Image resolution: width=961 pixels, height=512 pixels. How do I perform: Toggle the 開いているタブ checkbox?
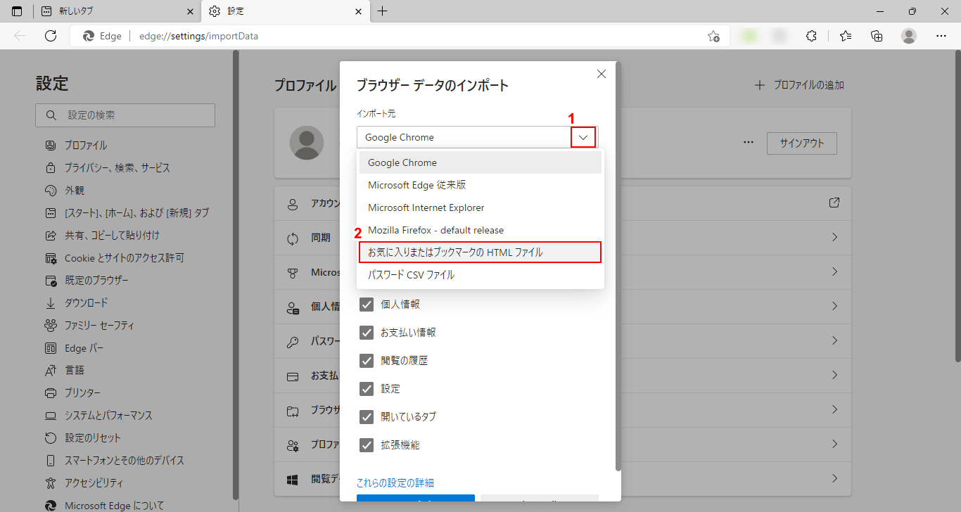367,417
